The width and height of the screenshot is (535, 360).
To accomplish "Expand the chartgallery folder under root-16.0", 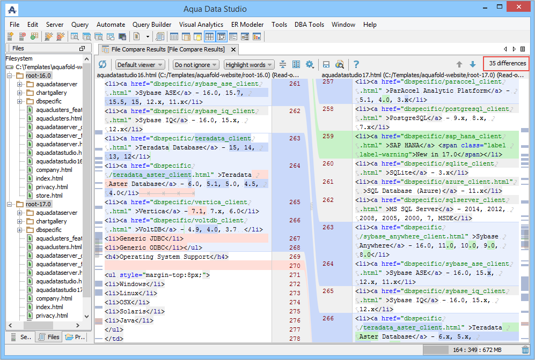I will 19,93.
